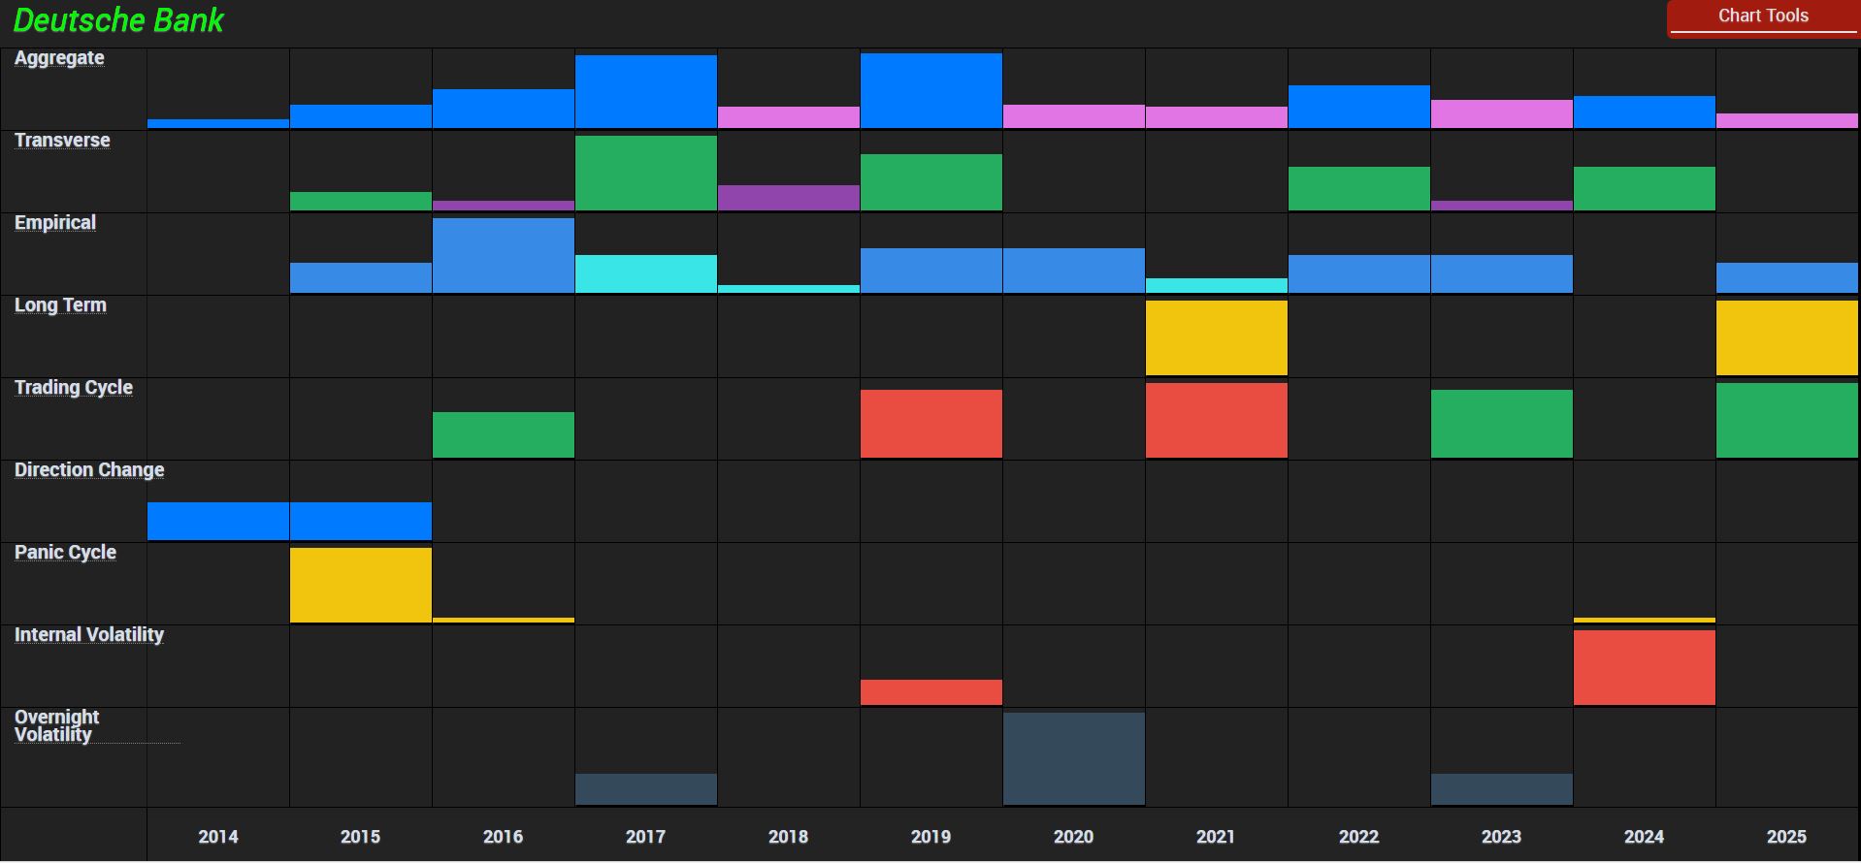Select the Trading Cycle row label
This screenshot has width=1861, height=863.
tap(74, 388)
